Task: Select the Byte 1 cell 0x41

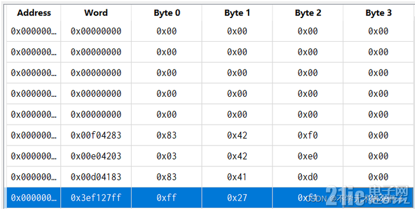Action: click(x=237, y=177)
